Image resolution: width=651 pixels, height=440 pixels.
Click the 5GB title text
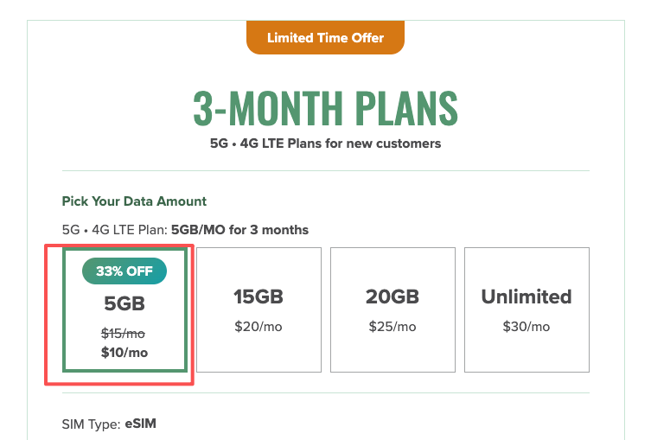pyautogui.click(x=124, y=304)
